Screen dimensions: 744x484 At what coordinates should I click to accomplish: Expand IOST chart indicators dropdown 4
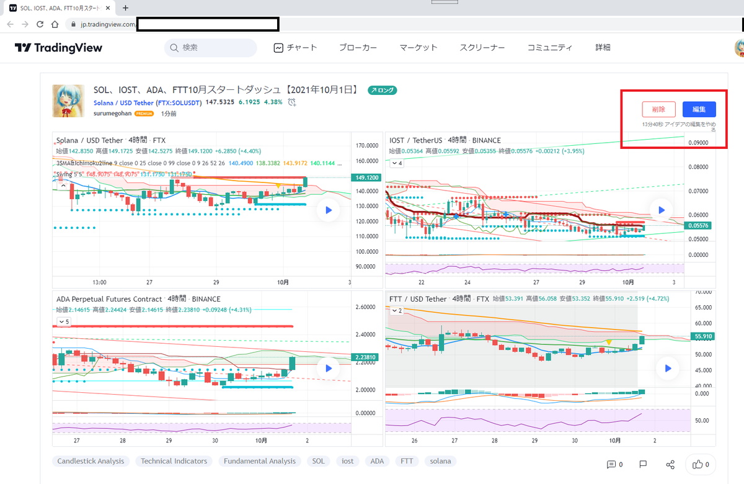click(x=397, y=163)
